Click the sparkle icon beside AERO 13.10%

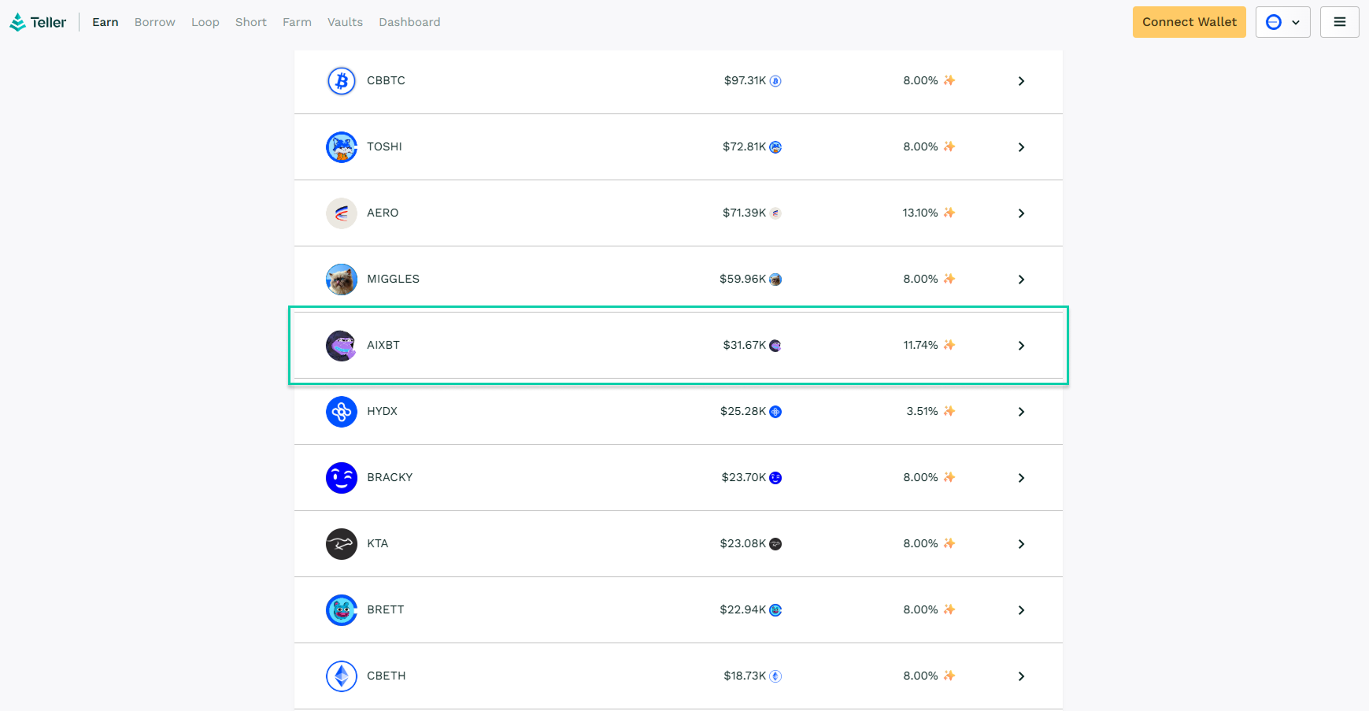click(x=949, y=213)
